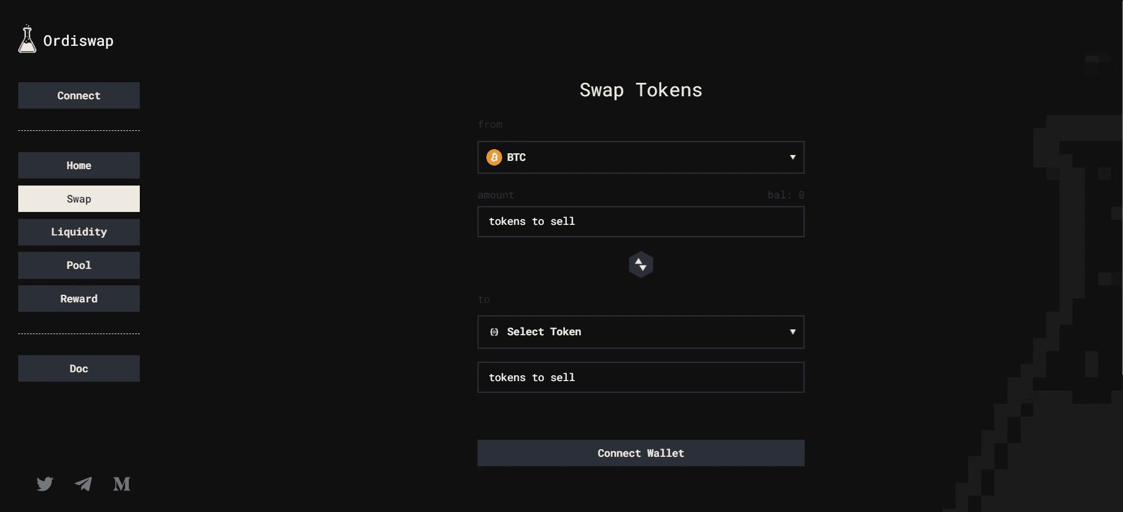Viewport: 1123px width, 512px height.
Task: Expand the BTC from-token dropdown
Action: (x=640, y=157)
